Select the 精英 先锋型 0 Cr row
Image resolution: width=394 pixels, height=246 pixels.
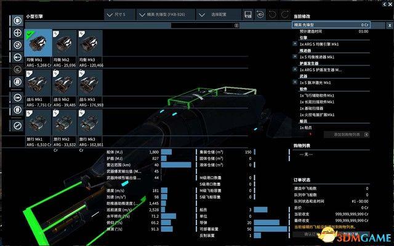point(331,25)
